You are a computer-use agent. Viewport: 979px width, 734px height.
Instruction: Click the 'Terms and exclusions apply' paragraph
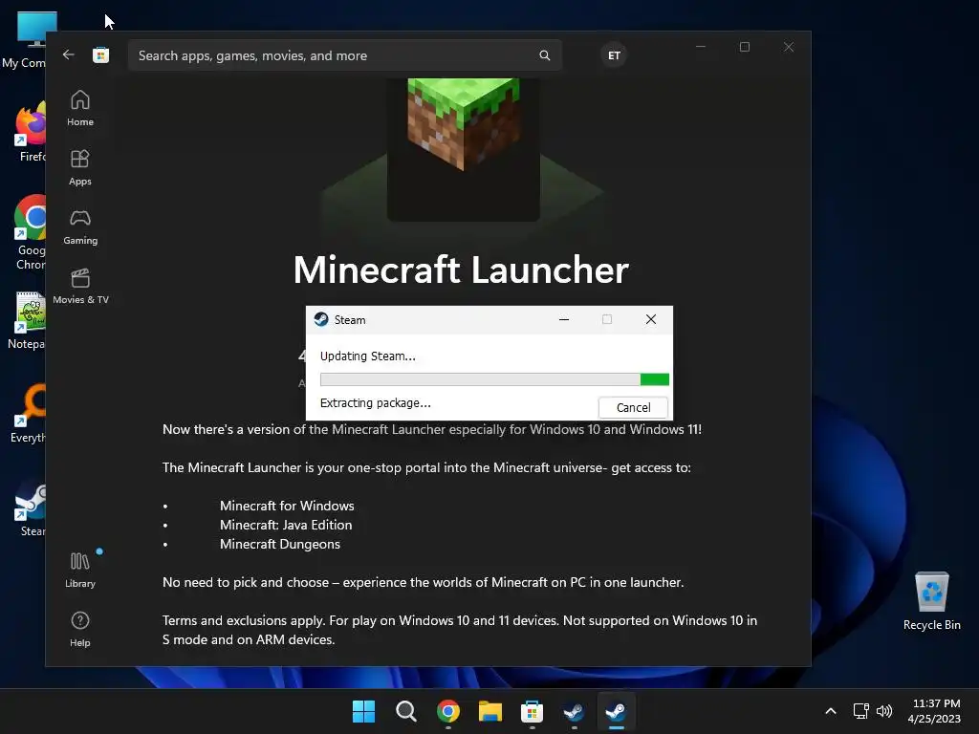click(x=460, y=630)
